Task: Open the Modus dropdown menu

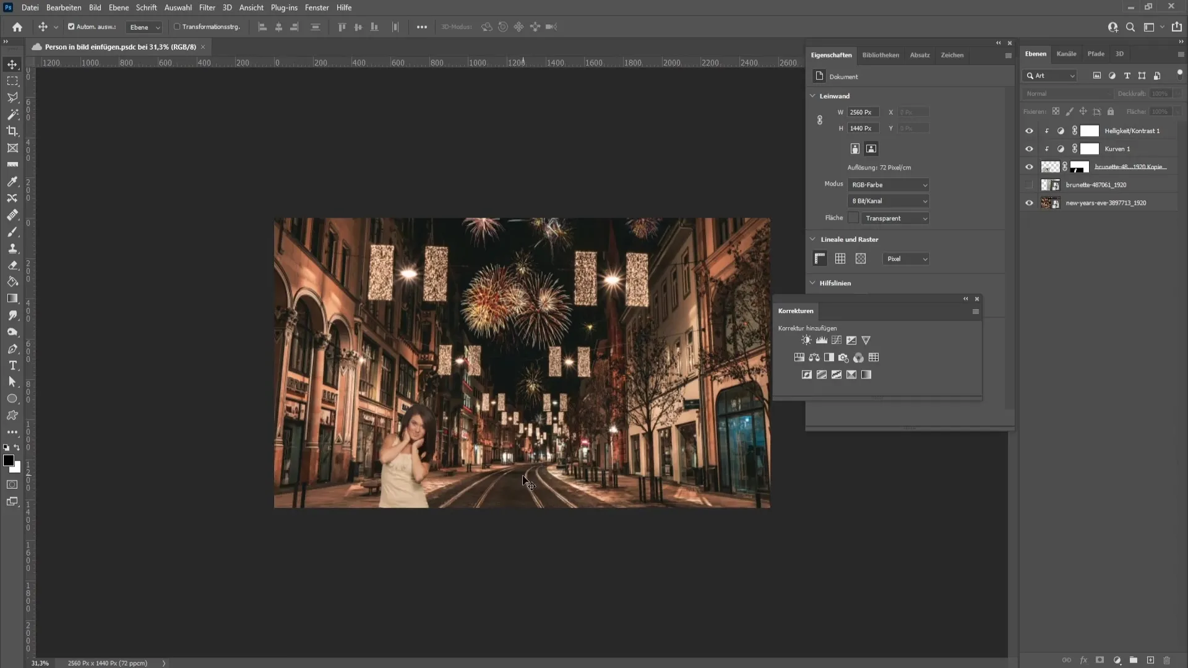Action: 888,184
